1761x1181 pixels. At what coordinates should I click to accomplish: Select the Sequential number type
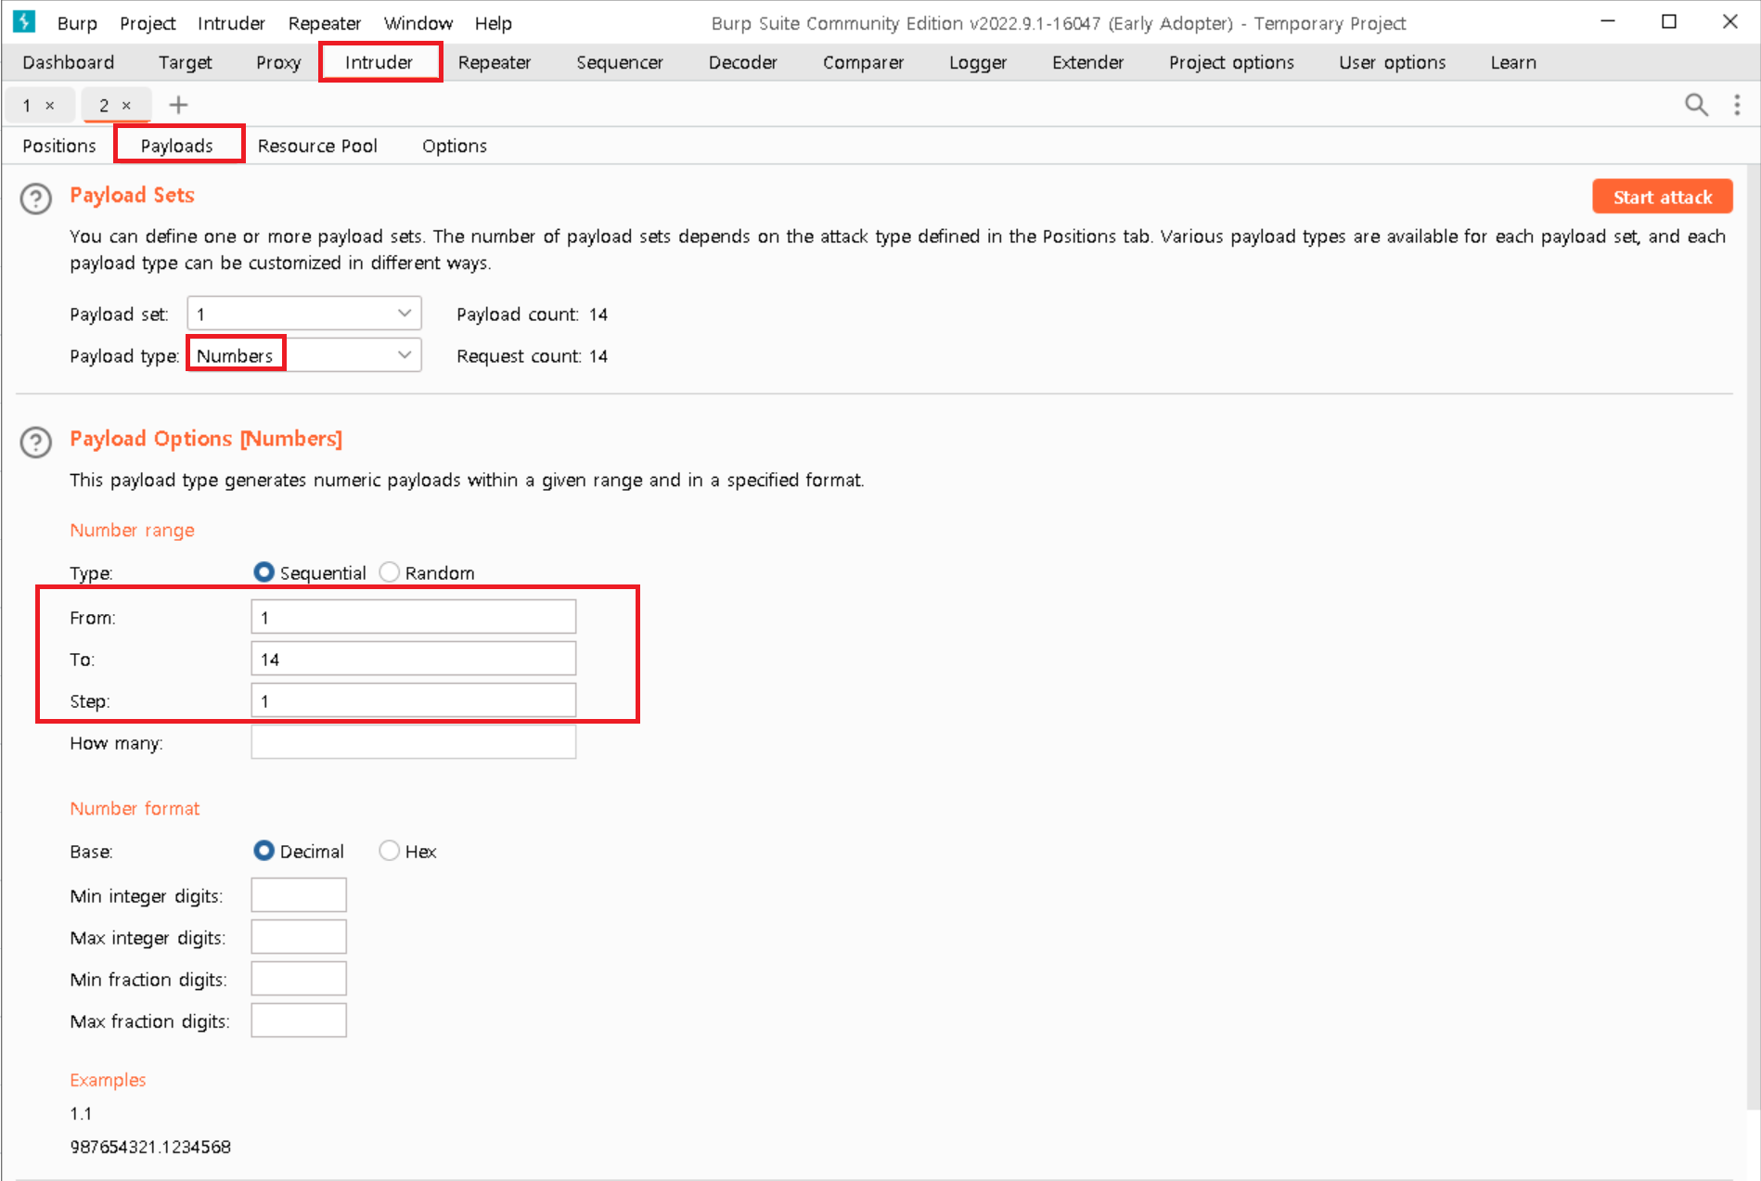tap(264, 572)
